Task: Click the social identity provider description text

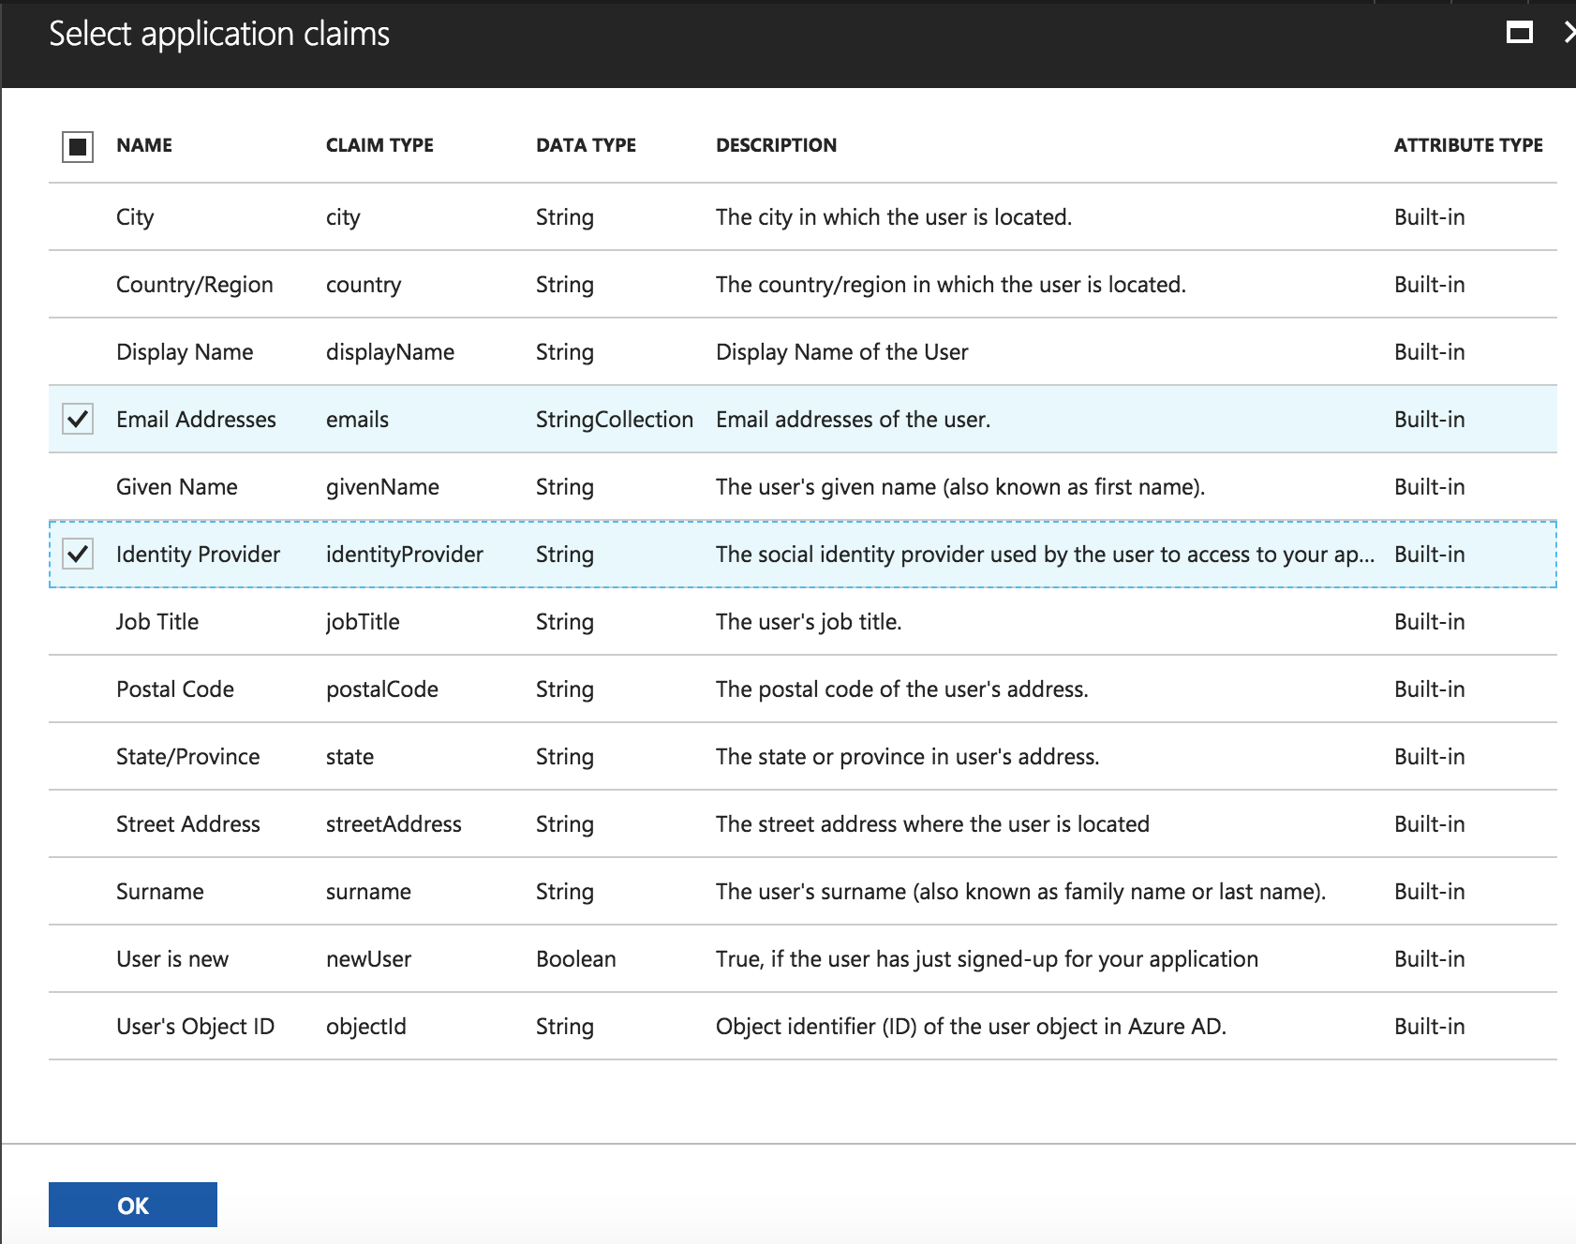Action: 1046,554
